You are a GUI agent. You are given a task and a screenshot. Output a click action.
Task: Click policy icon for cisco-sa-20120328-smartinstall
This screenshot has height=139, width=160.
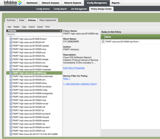(x=11, y=76)
